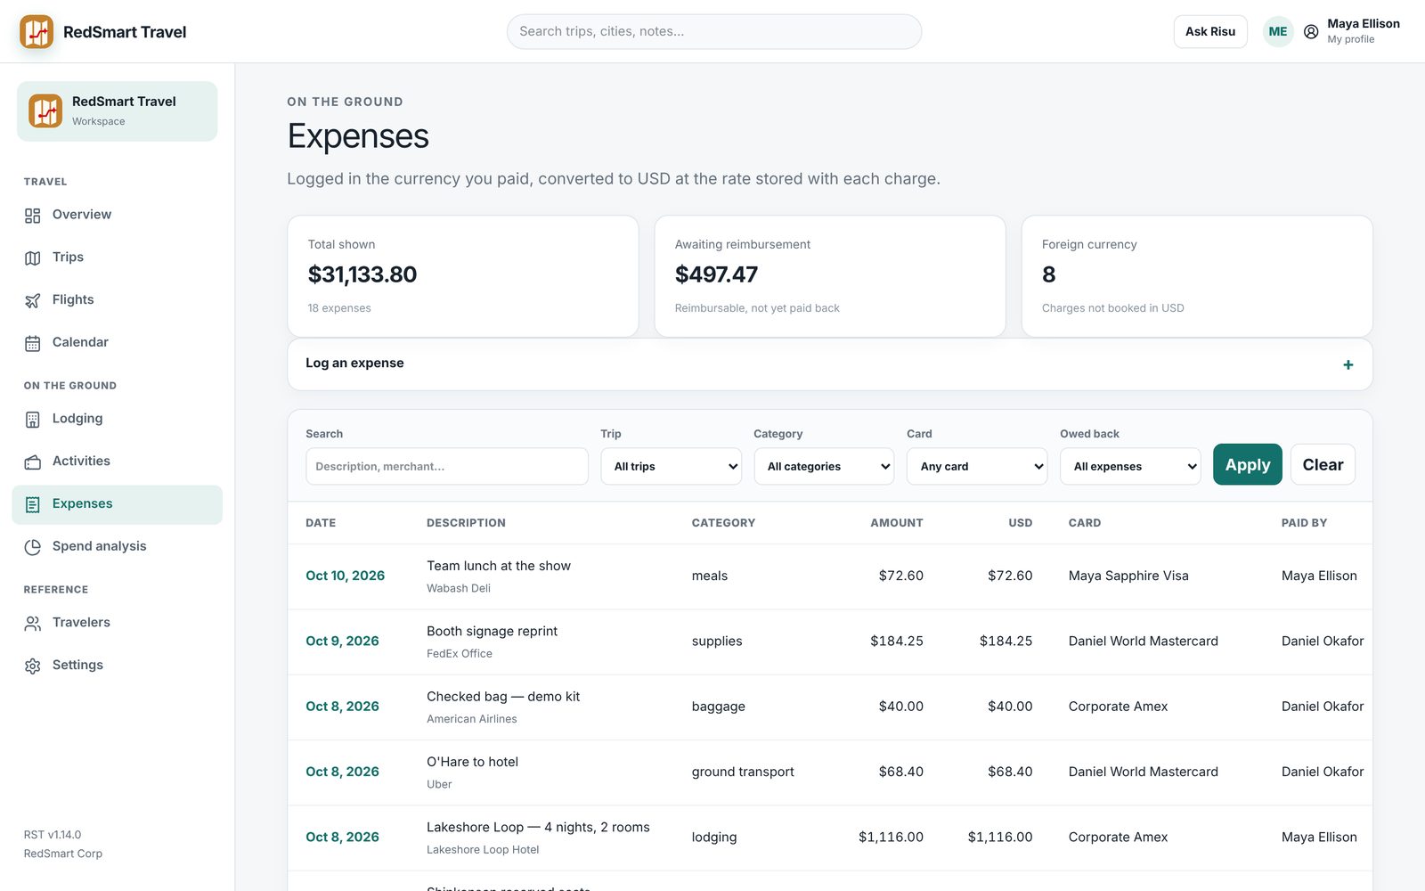
Task: Click the Settings gear icon
Action: pos(33,666)
